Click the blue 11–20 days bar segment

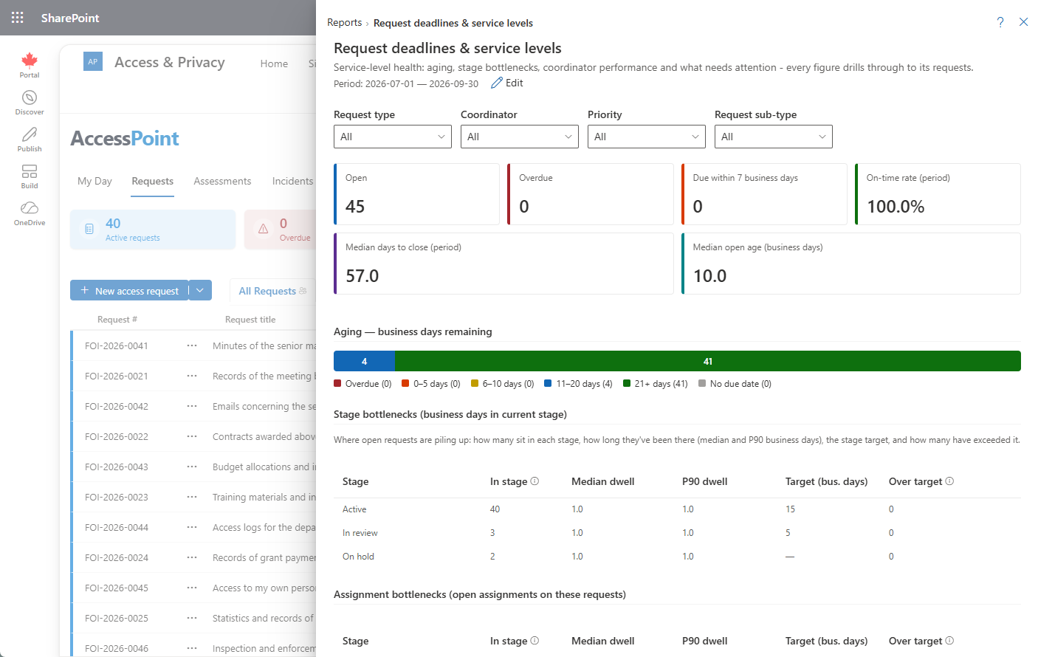[x=364, y=361]
